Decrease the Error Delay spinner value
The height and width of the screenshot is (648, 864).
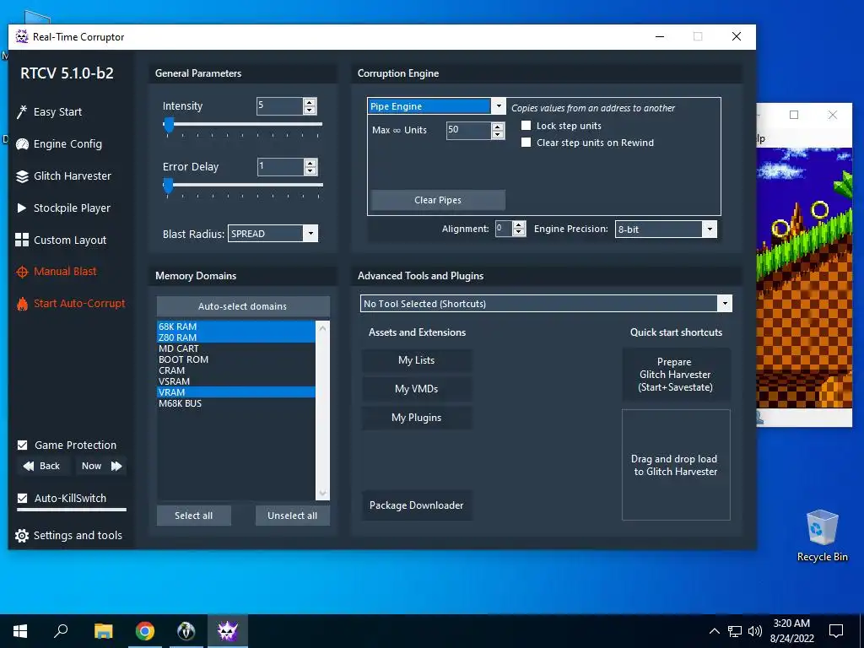[310, 170]
